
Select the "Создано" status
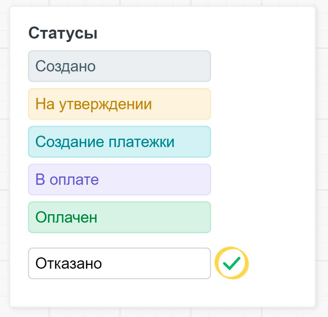coord(119,66)
